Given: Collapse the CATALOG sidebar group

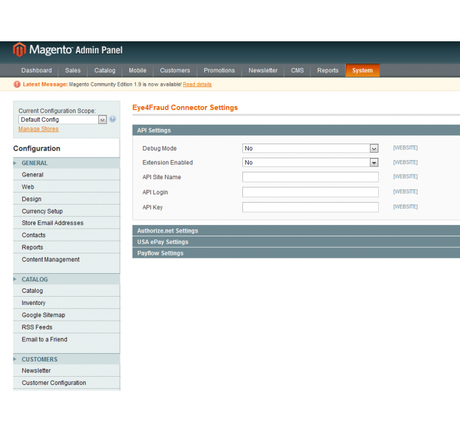Looking at the screenshot, I should (67, 280).
